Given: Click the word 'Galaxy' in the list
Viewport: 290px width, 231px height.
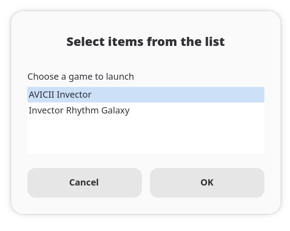Looking at the screenshot, I should pos(115,111).
